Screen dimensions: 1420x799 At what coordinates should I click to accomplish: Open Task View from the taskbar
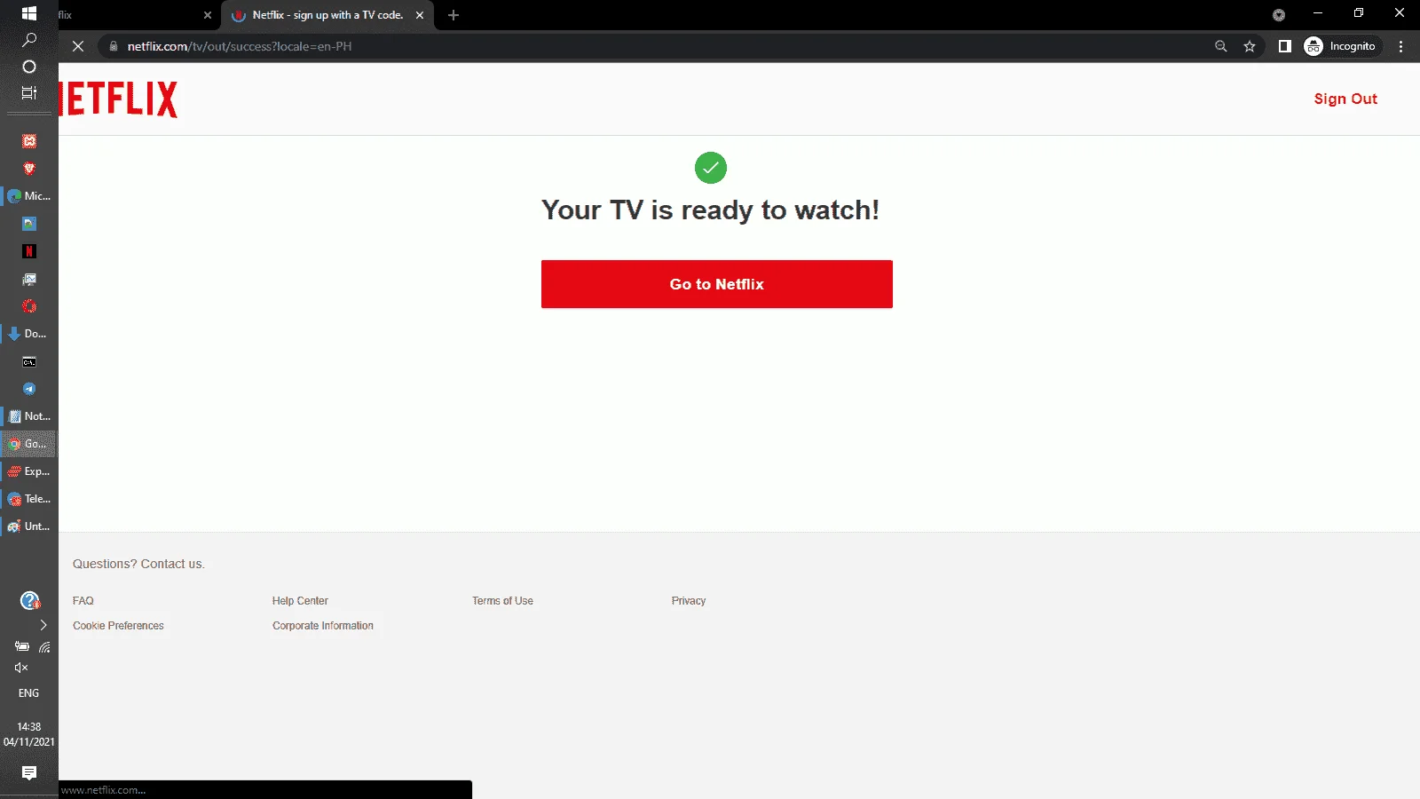point(28,93)
